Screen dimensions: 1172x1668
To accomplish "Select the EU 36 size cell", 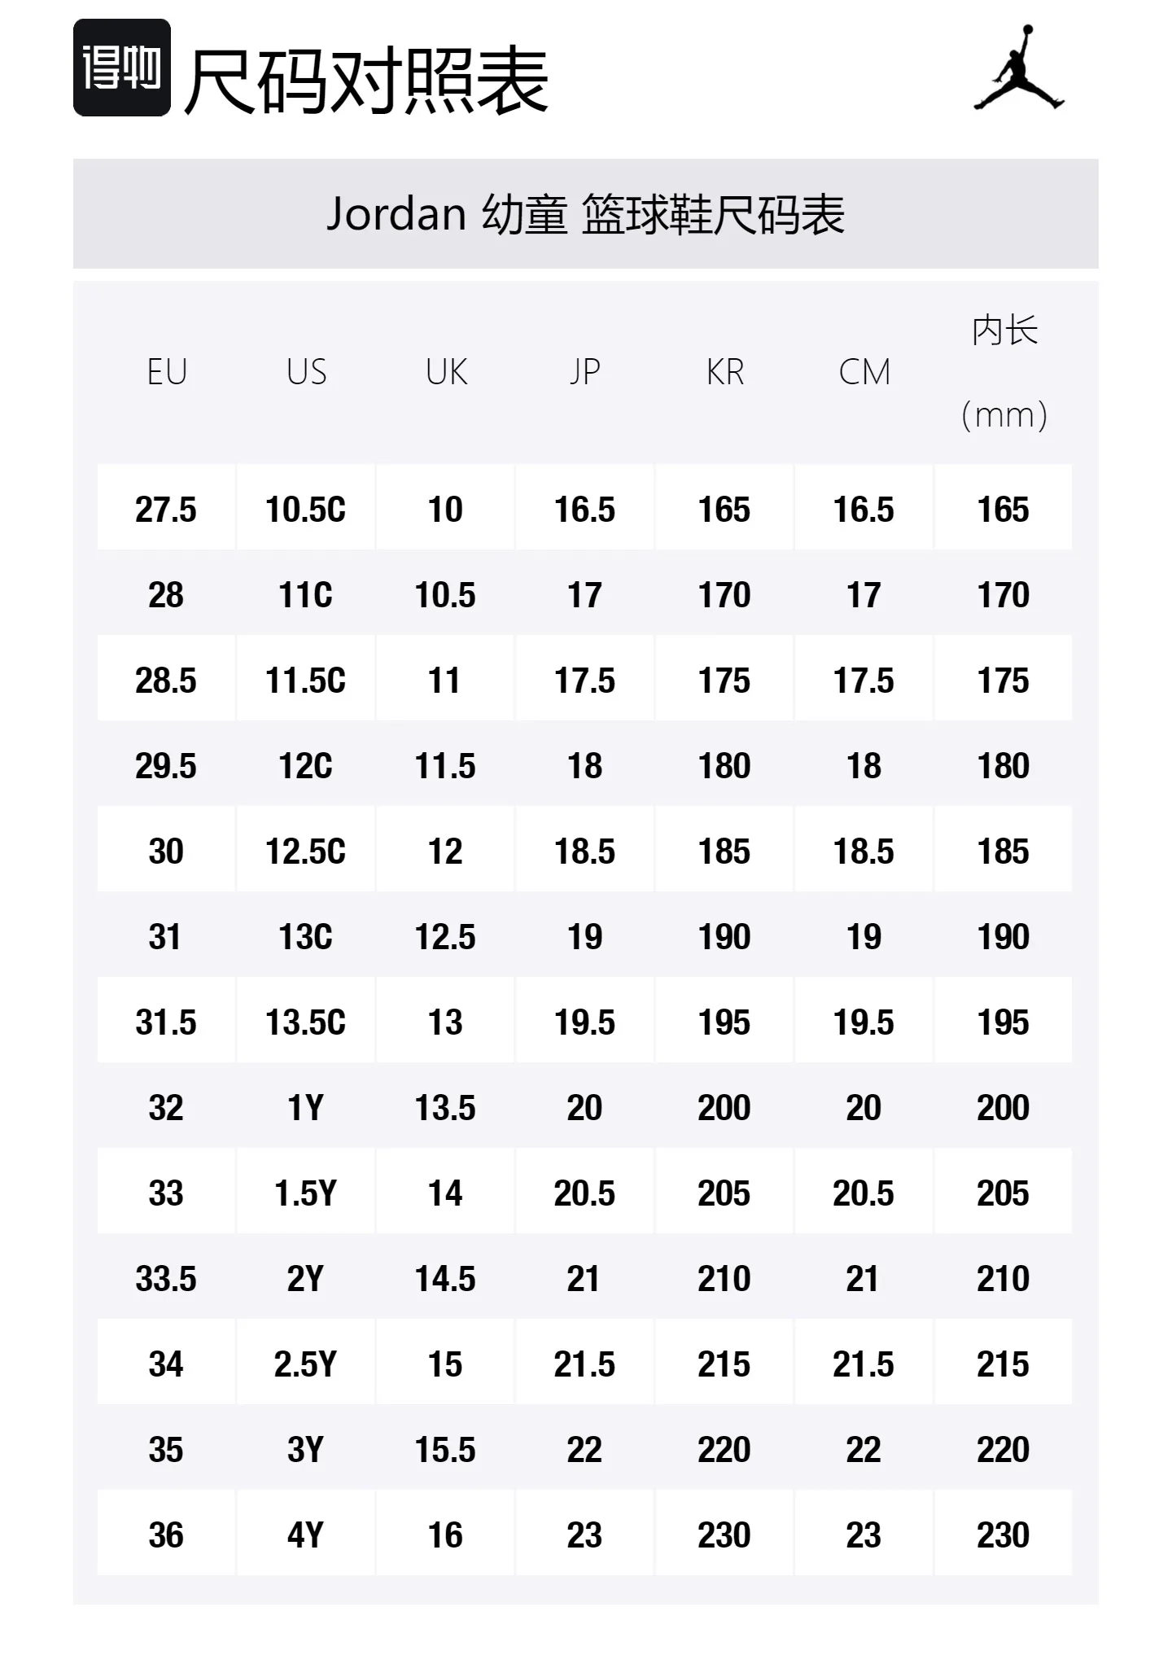I will 166,1533.
